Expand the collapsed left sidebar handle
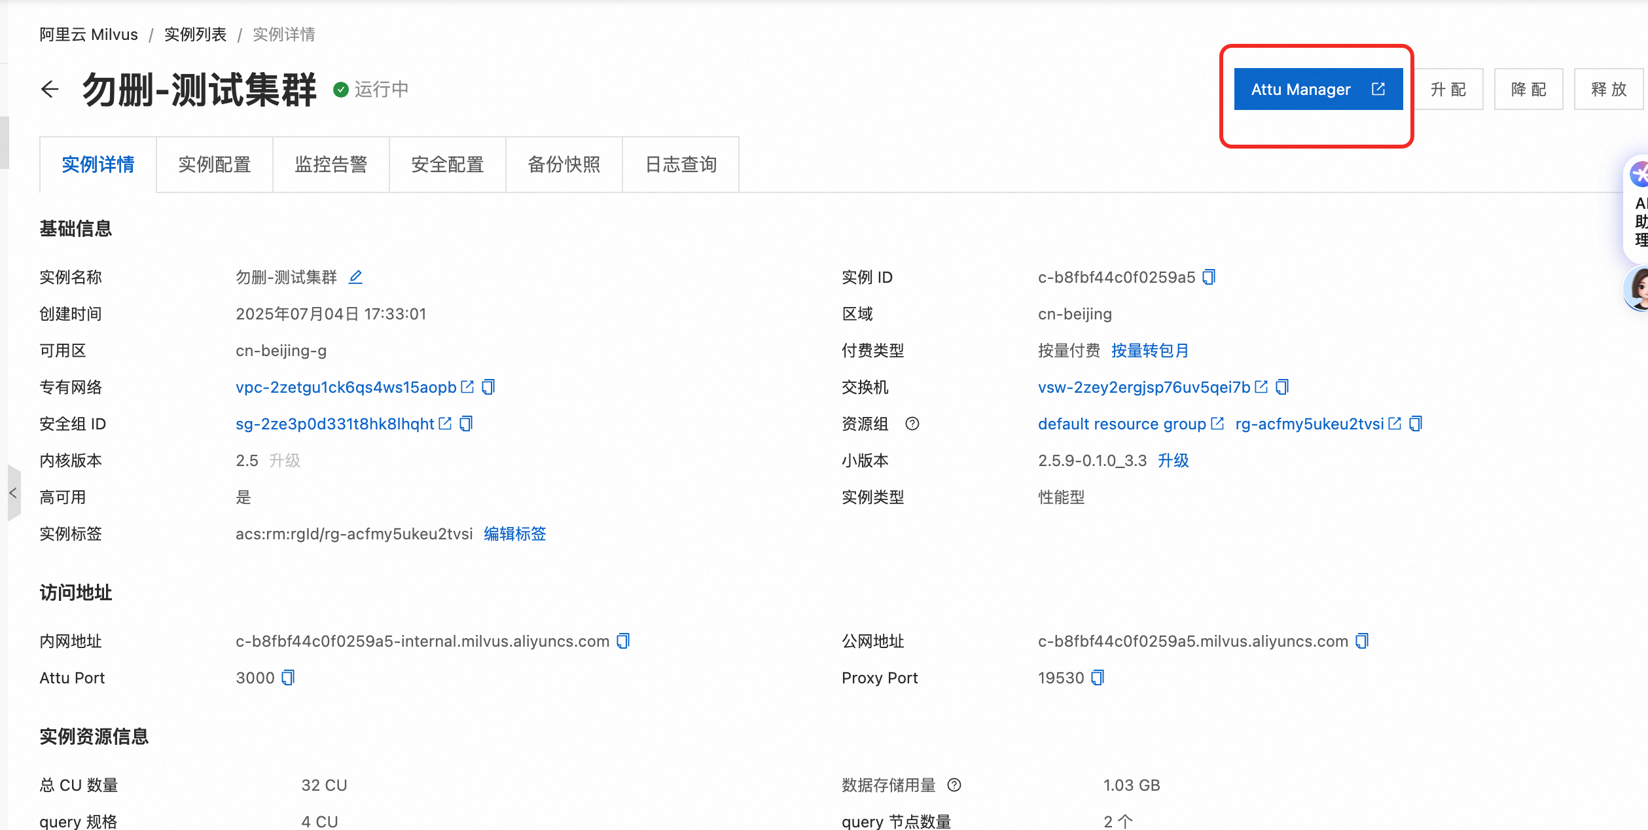1648x830 pixels. (x=13, y=493)
